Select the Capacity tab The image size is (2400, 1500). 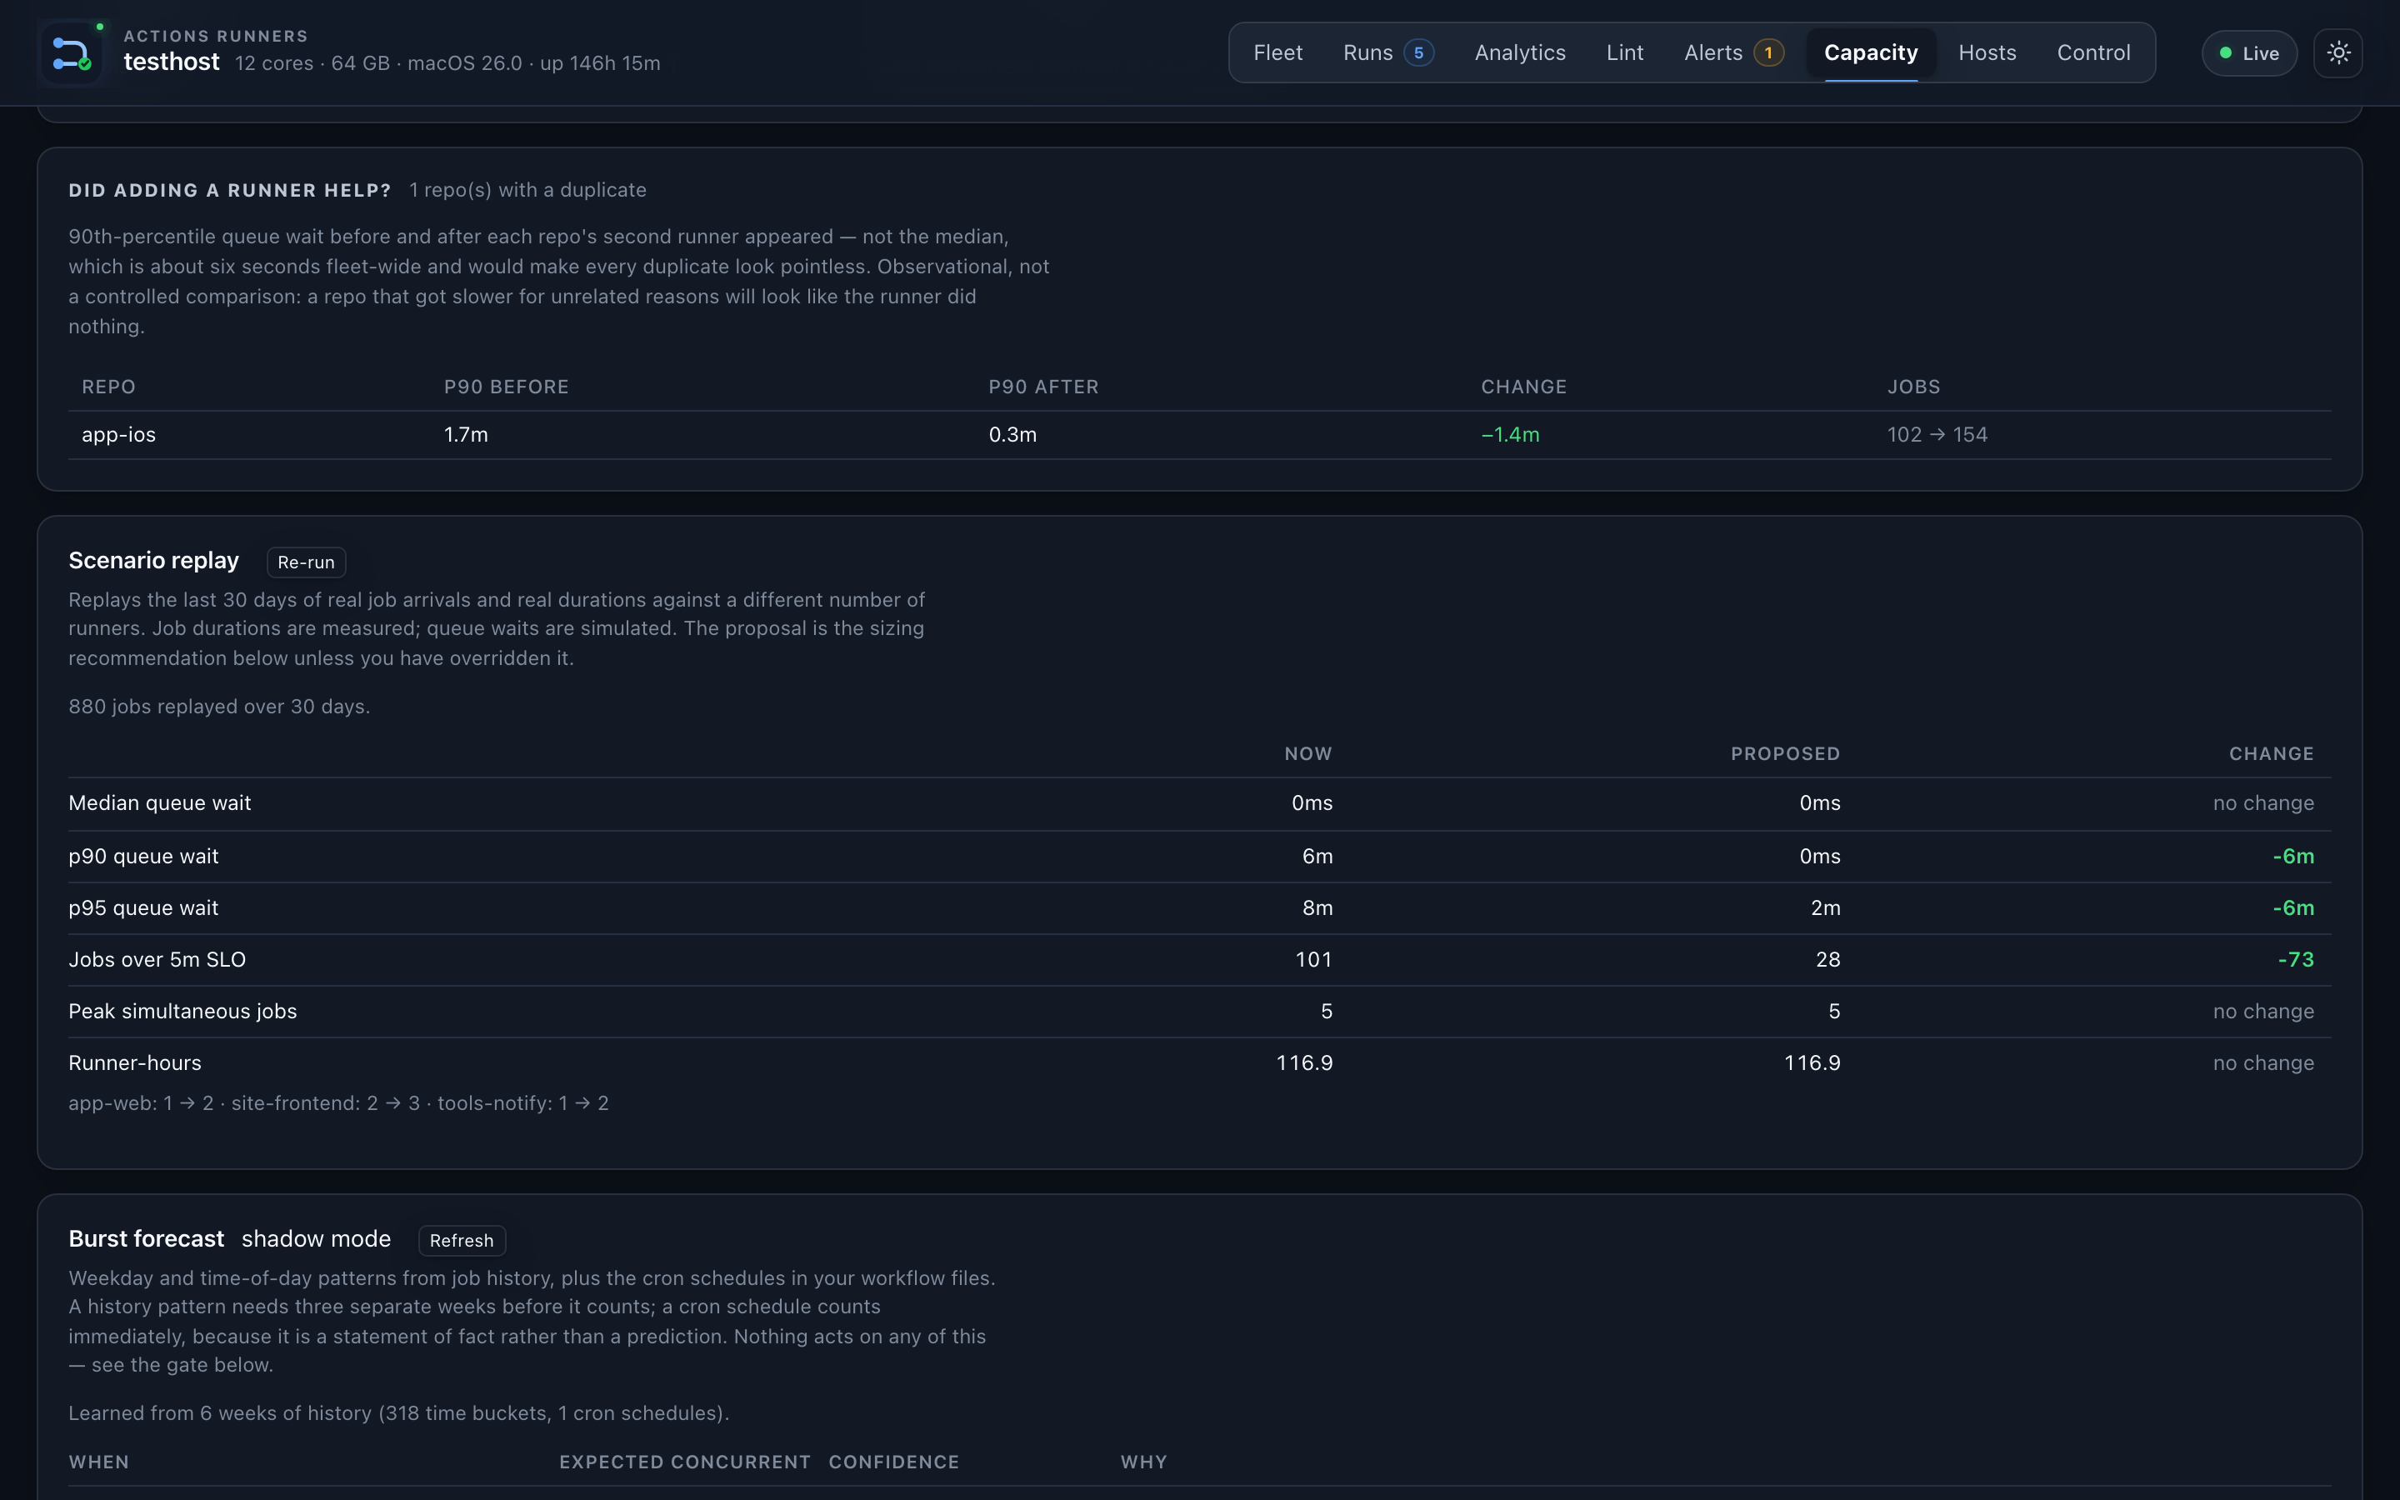click(x=1870, y=52)
